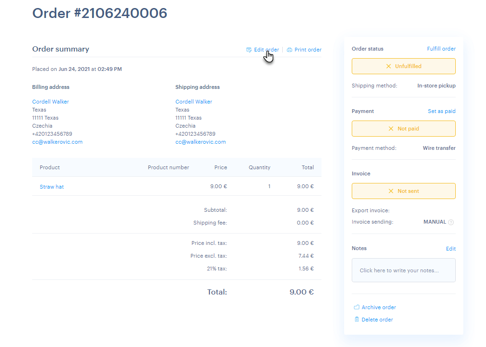Image resolution: width=486 pixels, height=347 pixels.
Task: Click the X icon in Not sent status
Action: (x=391, y=191)
